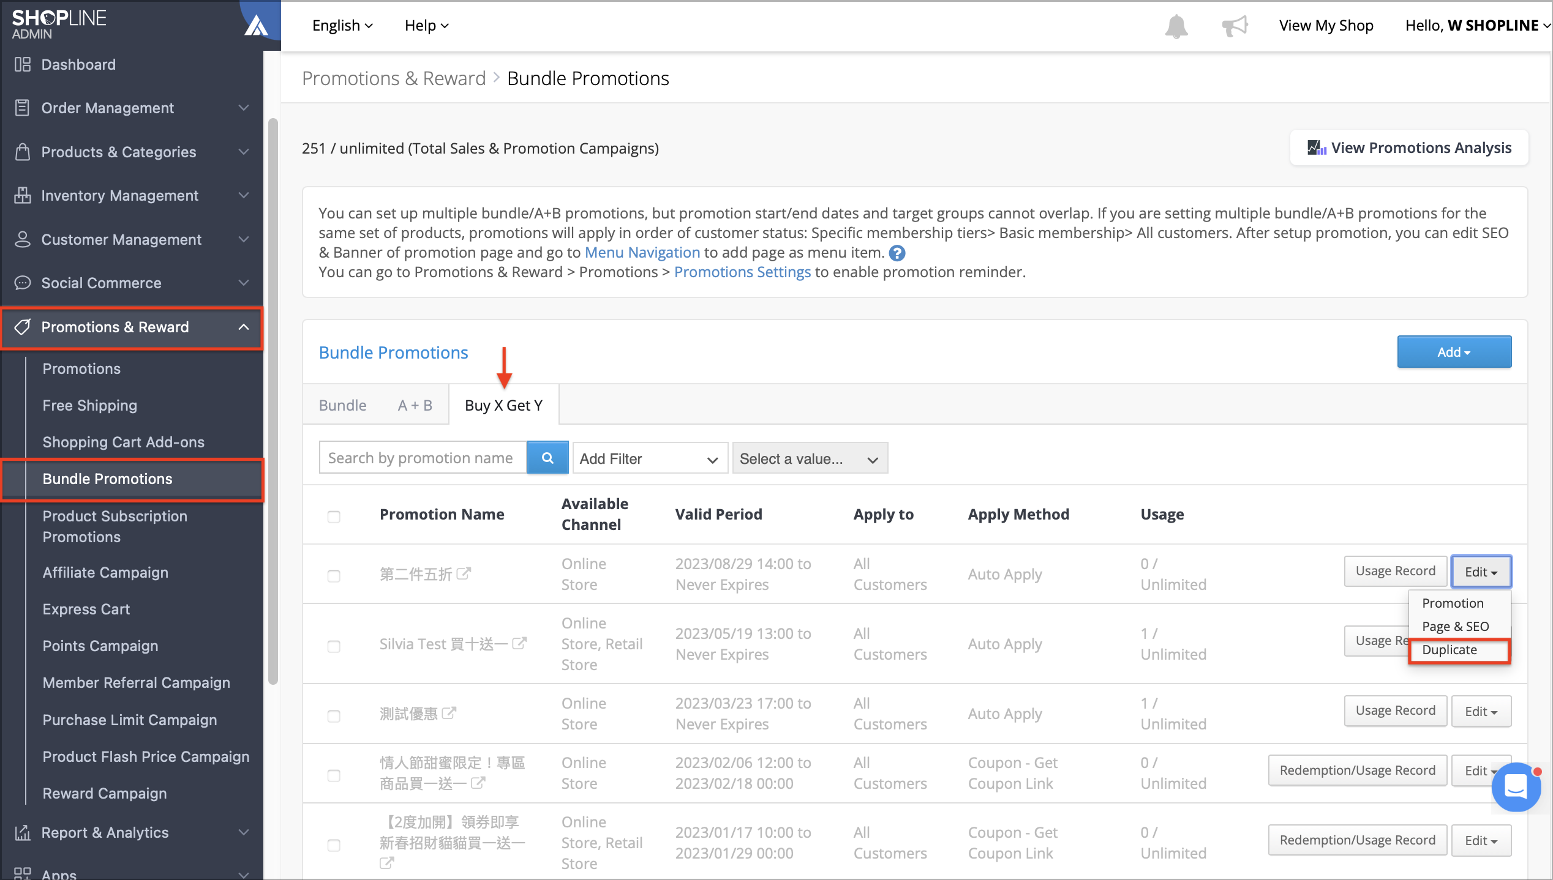Check the box for 情人節甜蜜限定 promotion
The width and height of the screenshot is (1553, 880).
pyautogui.click(x=334, y=775)
